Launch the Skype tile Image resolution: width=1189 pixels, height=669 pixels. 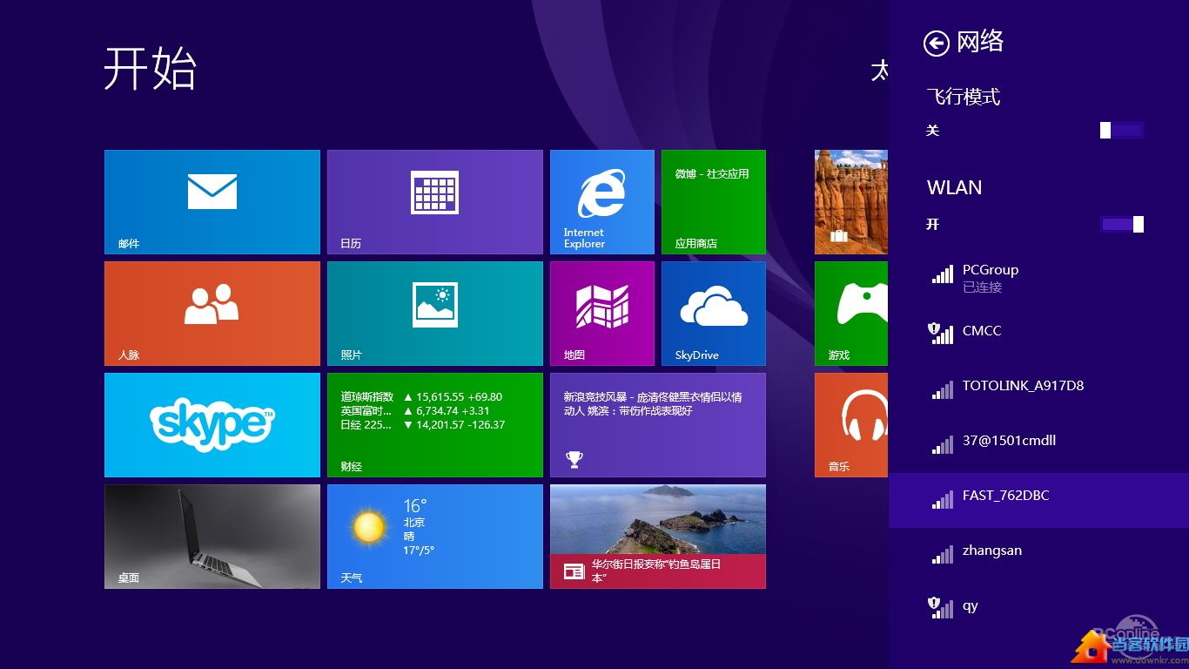click(x=212, y=425)
